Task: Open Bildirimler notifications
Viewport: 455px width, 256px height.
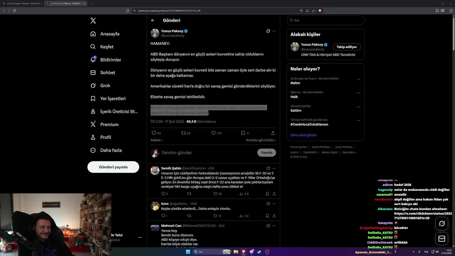Action: click(x=106, y=60)
